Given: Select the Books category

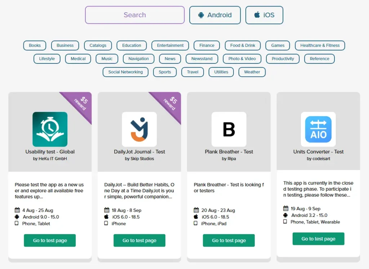Looking at the screenshot, I should (35, 45).
